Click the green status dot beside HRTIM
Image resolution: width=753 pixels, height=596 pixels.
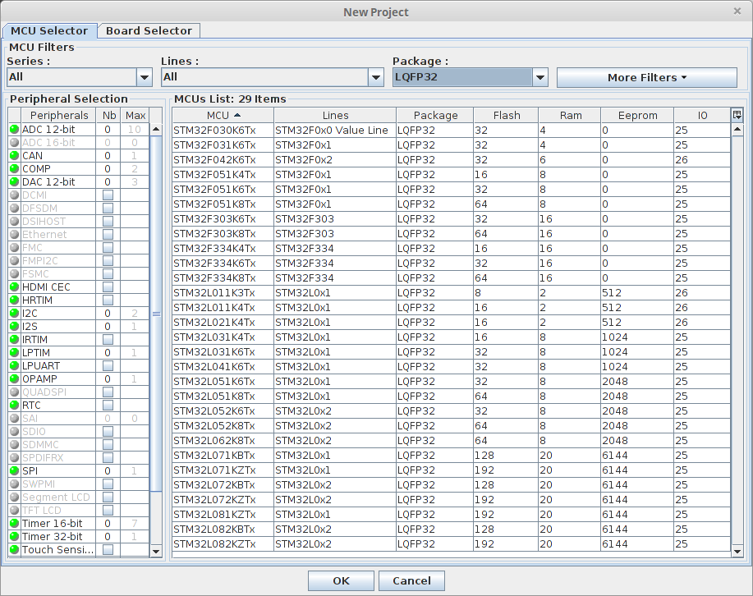click(15, 300)
